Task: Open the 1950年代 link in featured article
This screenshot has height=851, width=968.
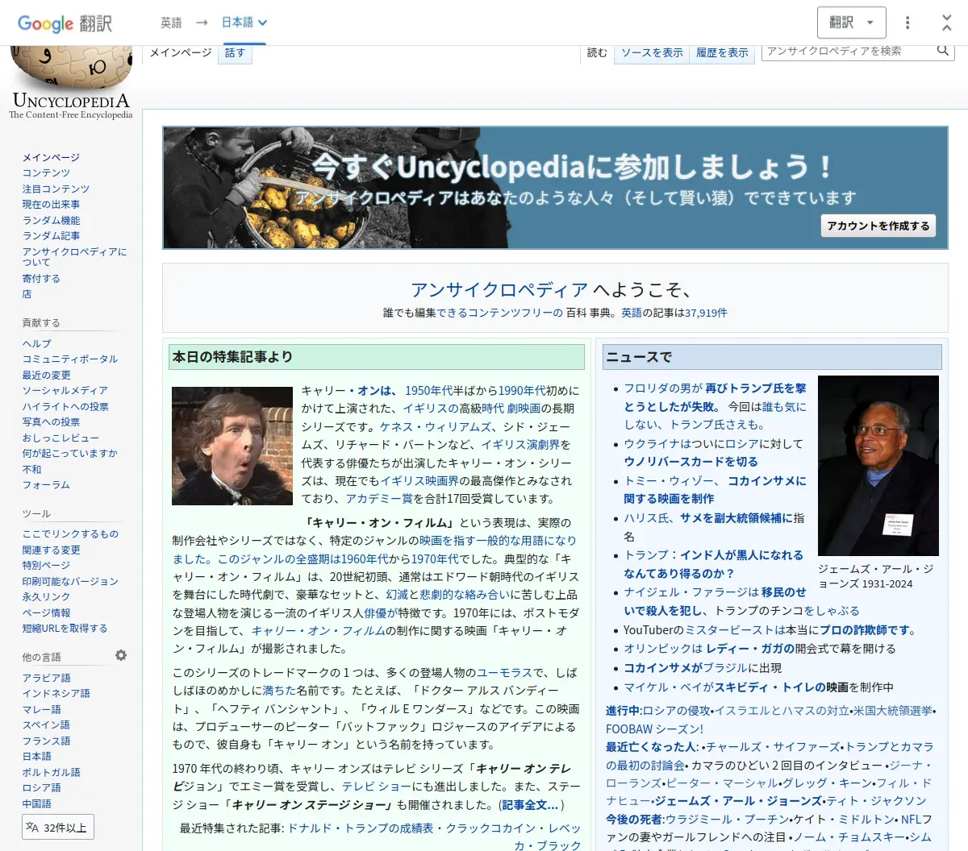Action: 428,390
